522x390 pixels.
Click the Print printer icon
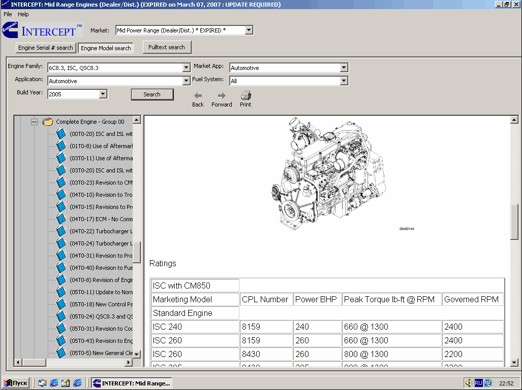click(245, 95)
